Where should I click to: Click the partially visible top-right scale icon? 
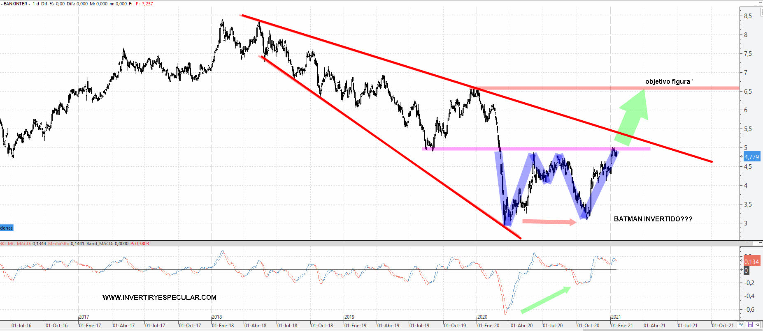pyautogui.click(x=761, y=13)
